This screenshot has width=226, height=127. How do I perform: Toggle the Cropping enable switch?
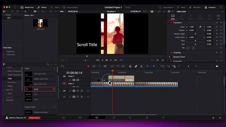coord(171,53)
